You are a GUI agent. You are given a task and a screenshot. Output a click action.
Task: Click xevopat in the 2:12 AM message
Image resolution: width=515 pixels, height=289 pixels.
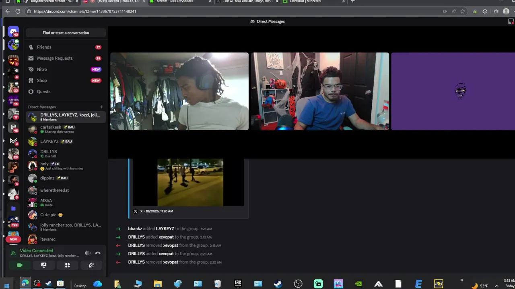(166, 237)
